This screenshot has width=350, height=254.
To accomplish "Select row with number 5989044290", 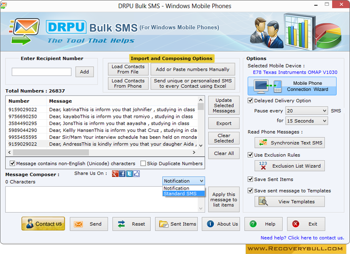I will (x=102, y=130).
